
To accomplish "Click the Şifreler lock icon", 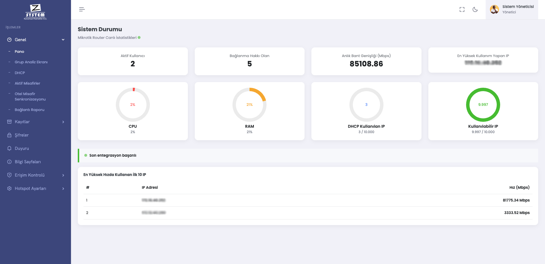I will [9, 135].
